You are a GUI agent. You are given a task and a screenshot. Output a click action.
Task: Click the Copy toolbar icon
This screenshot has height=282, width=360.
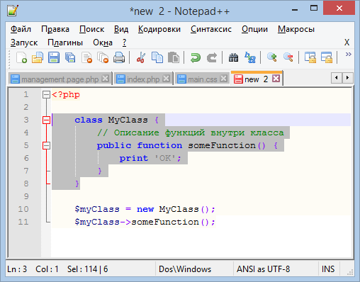(157, 57)
